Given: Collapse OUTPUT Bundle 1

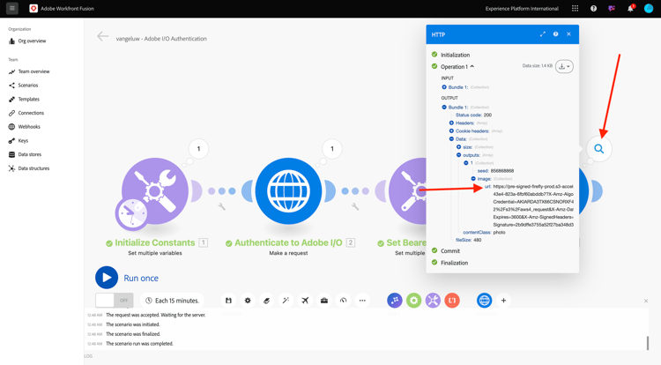Looking at the screenshot, I should point(444,107).
